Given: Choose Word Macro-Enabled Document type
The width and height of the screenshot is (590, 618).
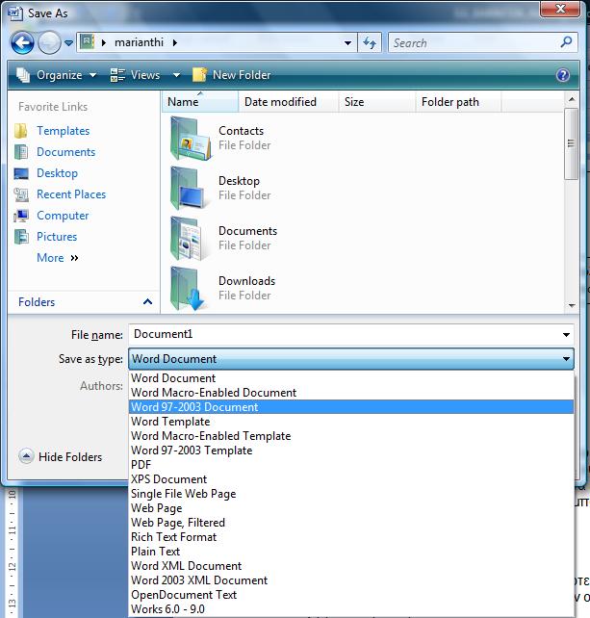Looking at the screenshot, I should [x=350, y=393].
